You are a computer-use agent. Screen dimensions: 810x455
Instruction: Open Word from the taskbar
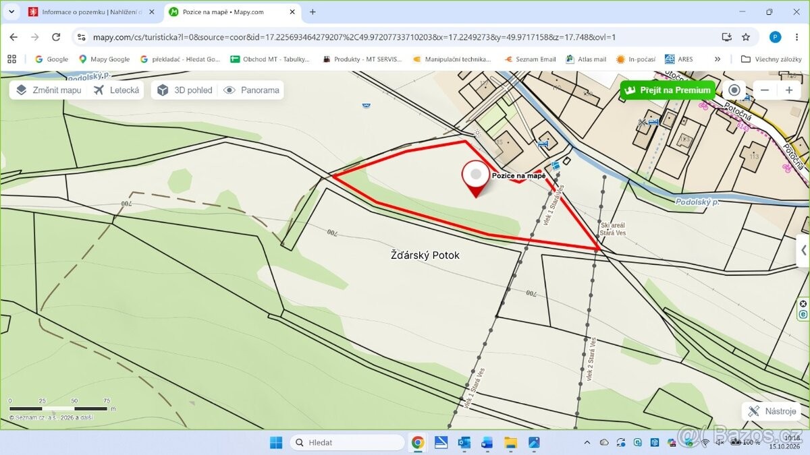(x=487, y=442)
